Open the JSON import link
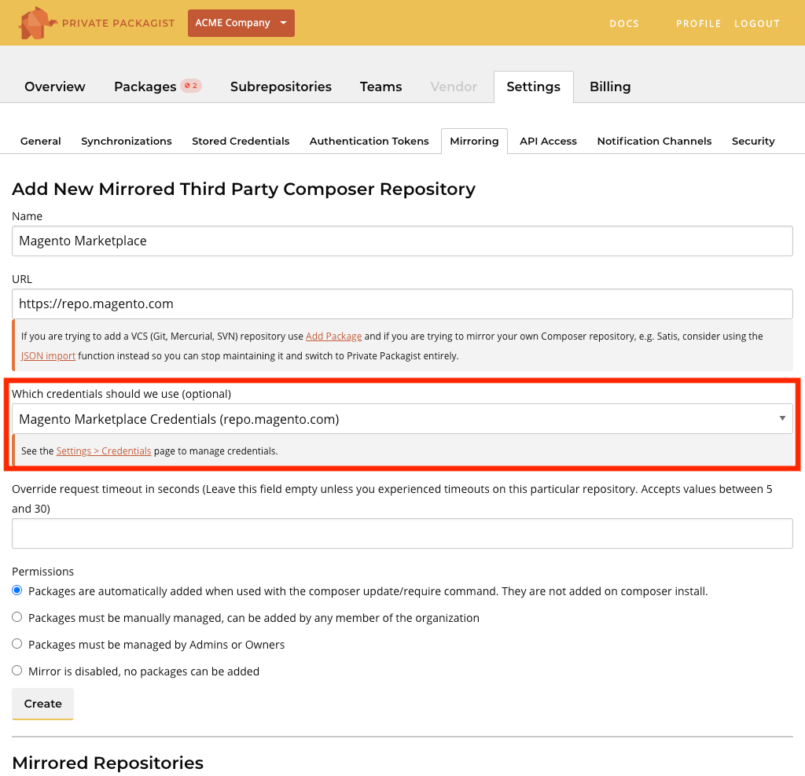The height and width of the screenshot is (776, 805). pos(48,356)
